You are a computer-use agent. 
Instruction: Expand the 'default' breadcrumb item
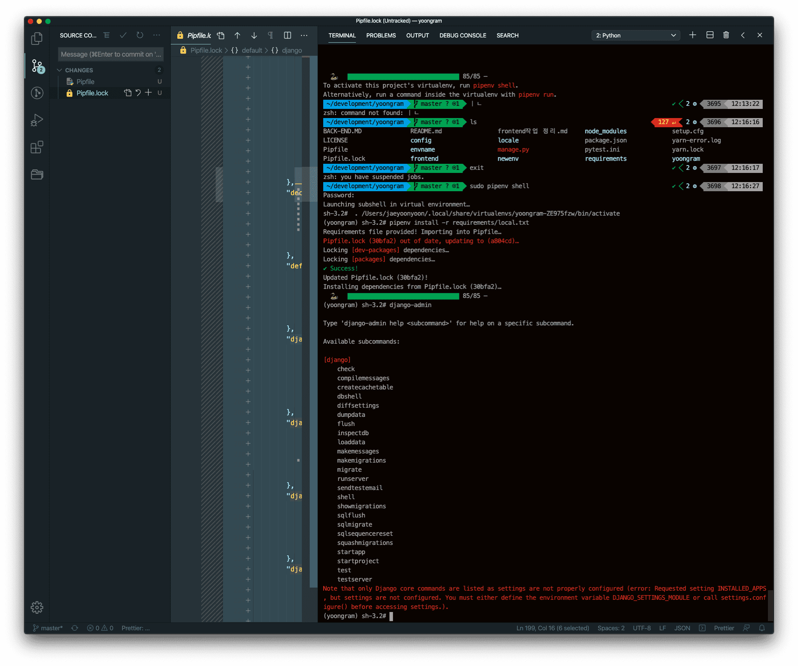point(252,51)
